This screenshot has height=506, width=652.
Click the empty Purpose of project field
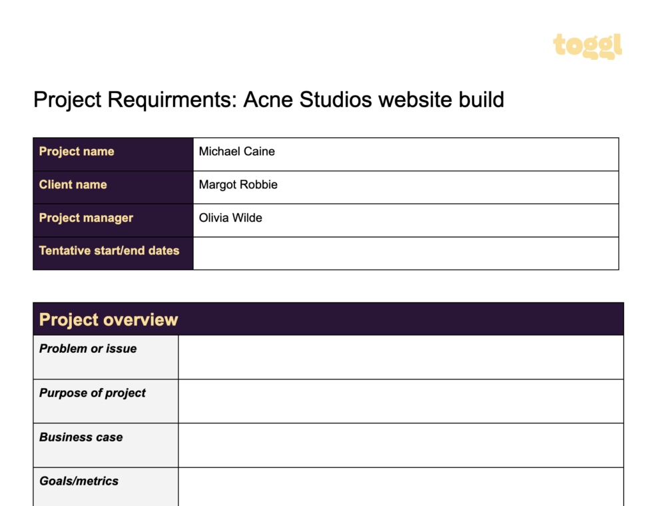[x=400, y=401]
